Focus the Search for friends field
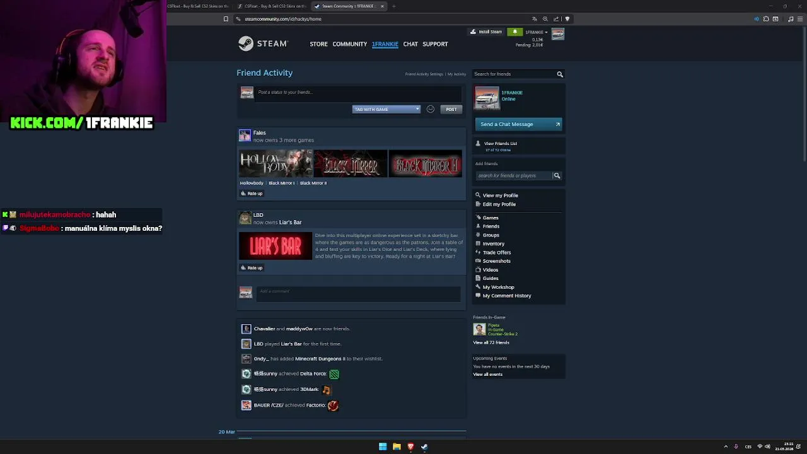The height and width of the screenshot is (454, 807). 513,74
